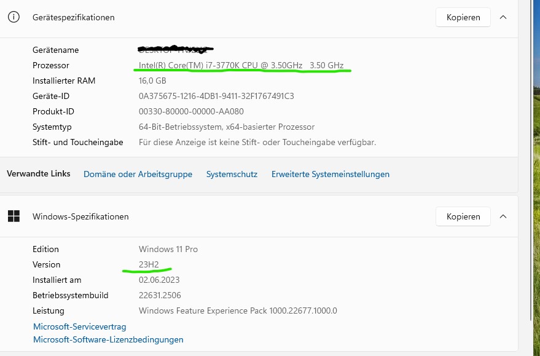Open Microsoft-Software-Lizenzbedingungen link
The image size is (540, 356).
pos(108,339)
